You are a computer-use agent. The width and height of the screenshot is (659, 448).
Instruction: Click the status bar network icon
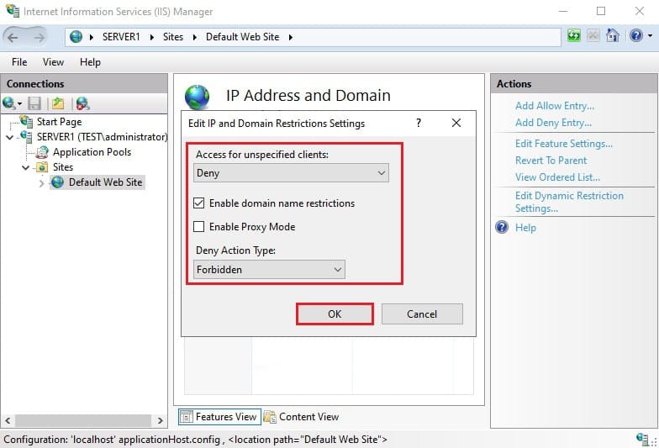(x=642, y=439)
